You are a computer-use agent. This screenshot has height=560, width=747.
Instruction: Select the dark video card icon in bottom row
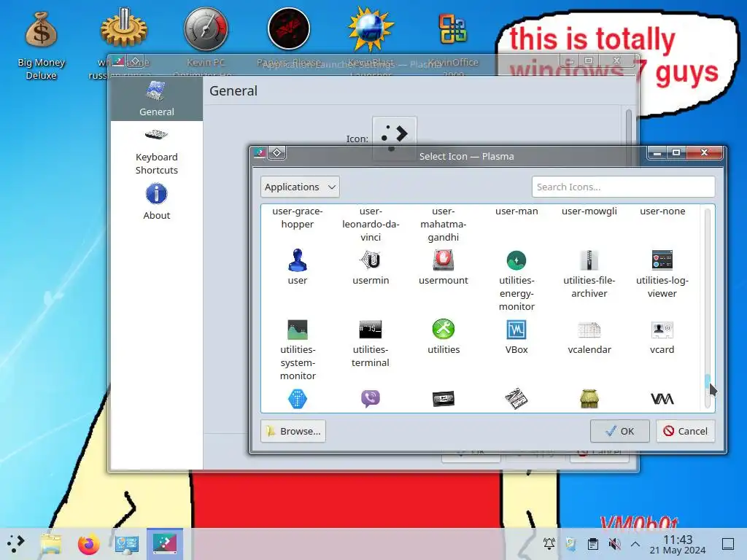pos(443,399)
